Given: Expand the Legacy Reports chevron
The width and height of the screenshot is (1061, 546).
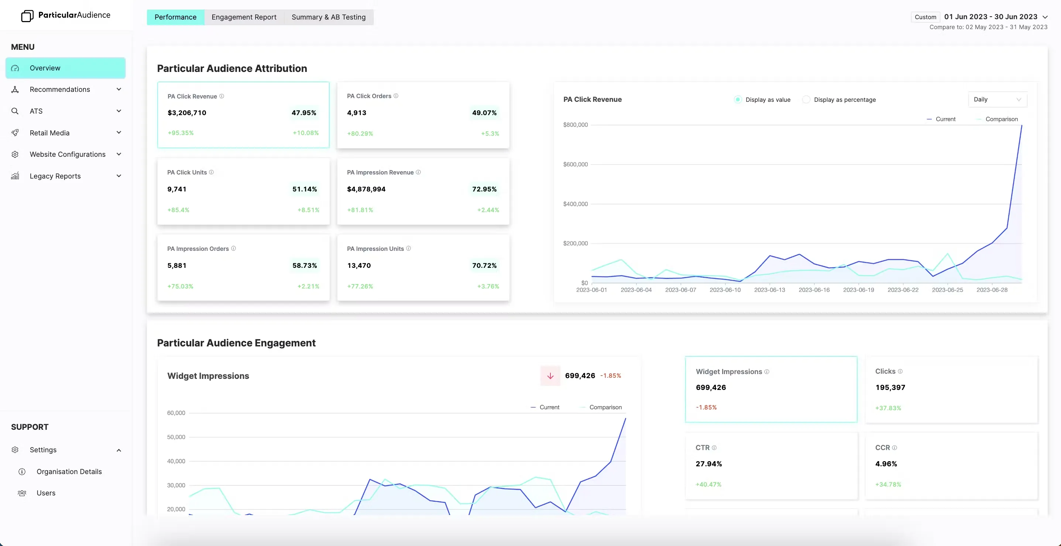Looking at the screenshot, I should (x=119, y=176).
